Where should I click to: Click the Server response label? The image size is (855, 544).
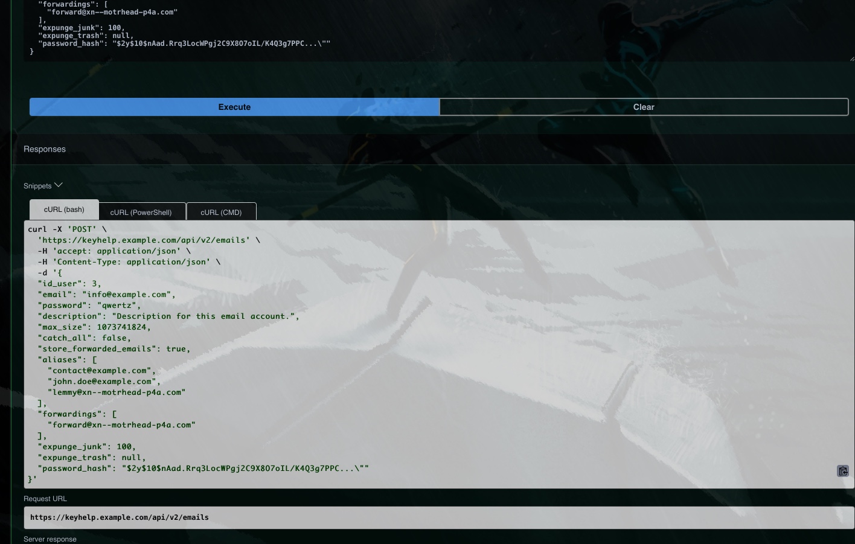(50, 539)
